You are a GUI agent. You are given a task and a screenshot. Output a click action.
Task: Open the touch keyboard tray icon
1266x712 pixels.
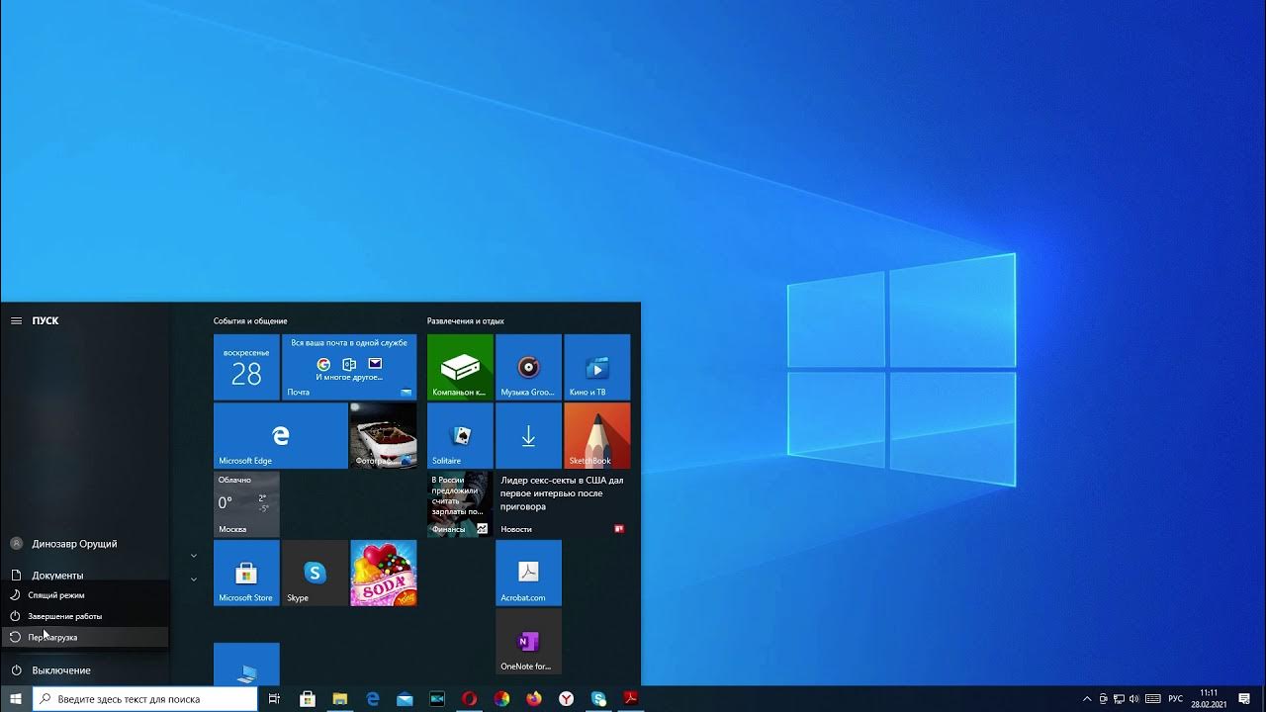[1151, 699]
